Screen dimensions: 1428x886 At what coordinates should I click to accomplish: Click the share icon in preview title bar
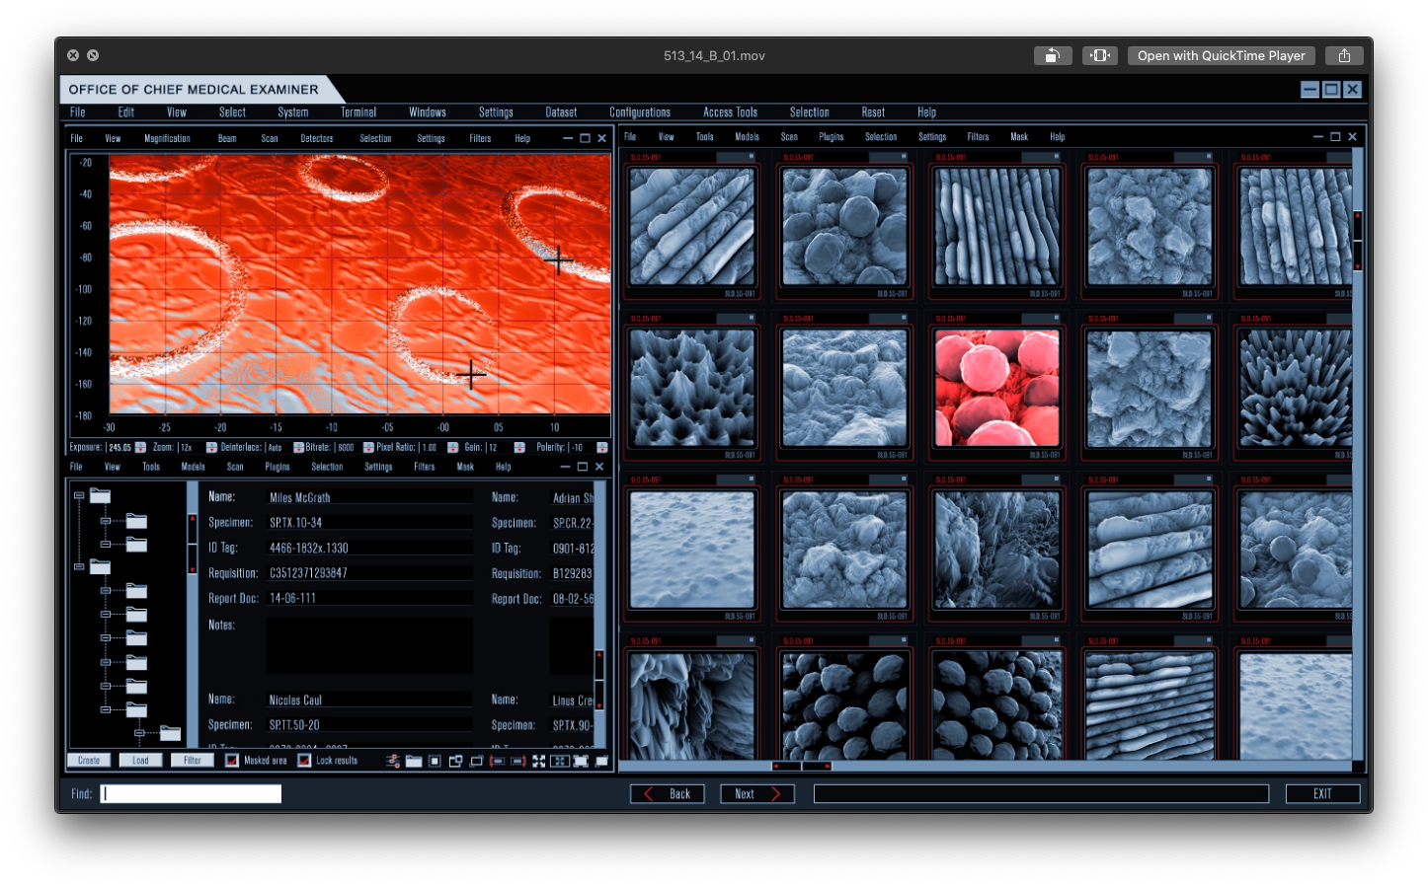(x=1344, y=56)
